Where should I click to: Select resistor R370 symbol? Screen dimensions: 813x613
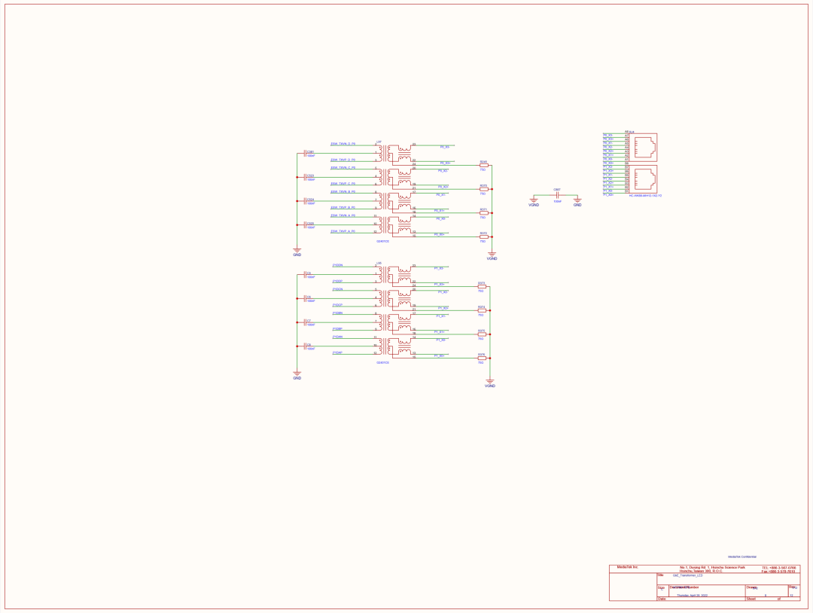[x=483, y=189]
